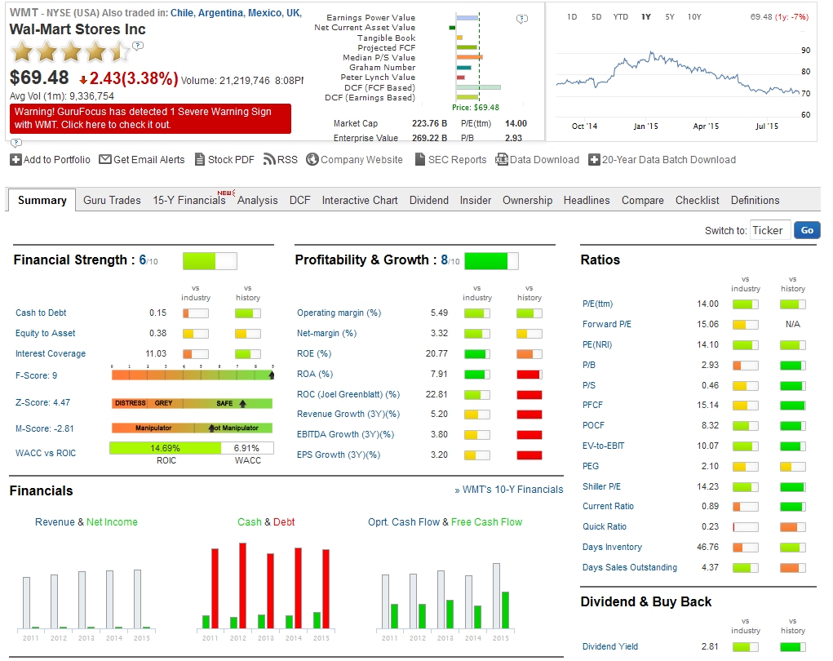
Task: Open the Days Sales Outstanding link
Action: (630, 567)
